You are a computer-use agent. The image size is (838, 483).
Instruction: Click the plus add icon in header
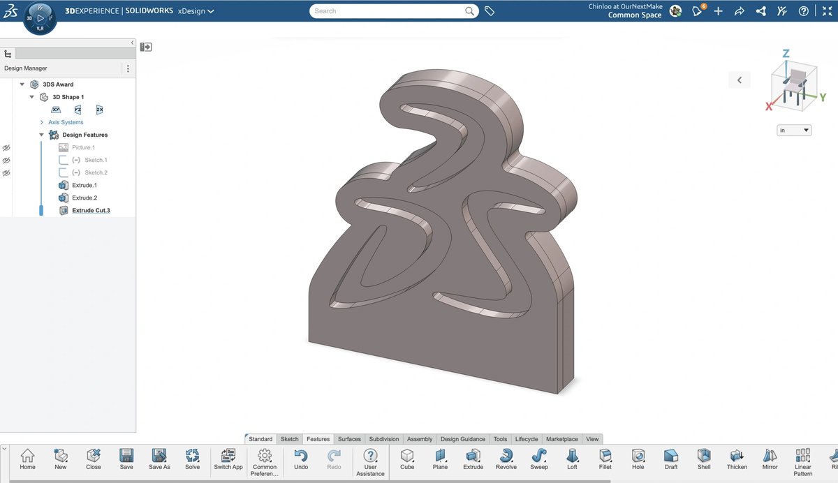pyautogui.click(x=718, y=11)
